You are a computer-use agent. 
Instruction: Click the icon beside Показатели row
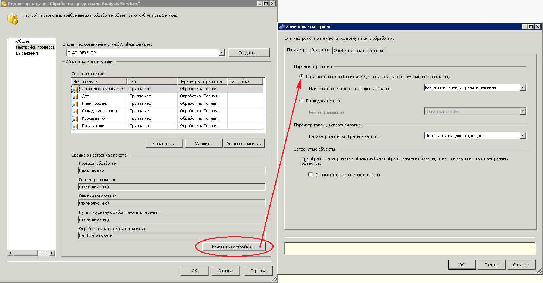(75, 126)
